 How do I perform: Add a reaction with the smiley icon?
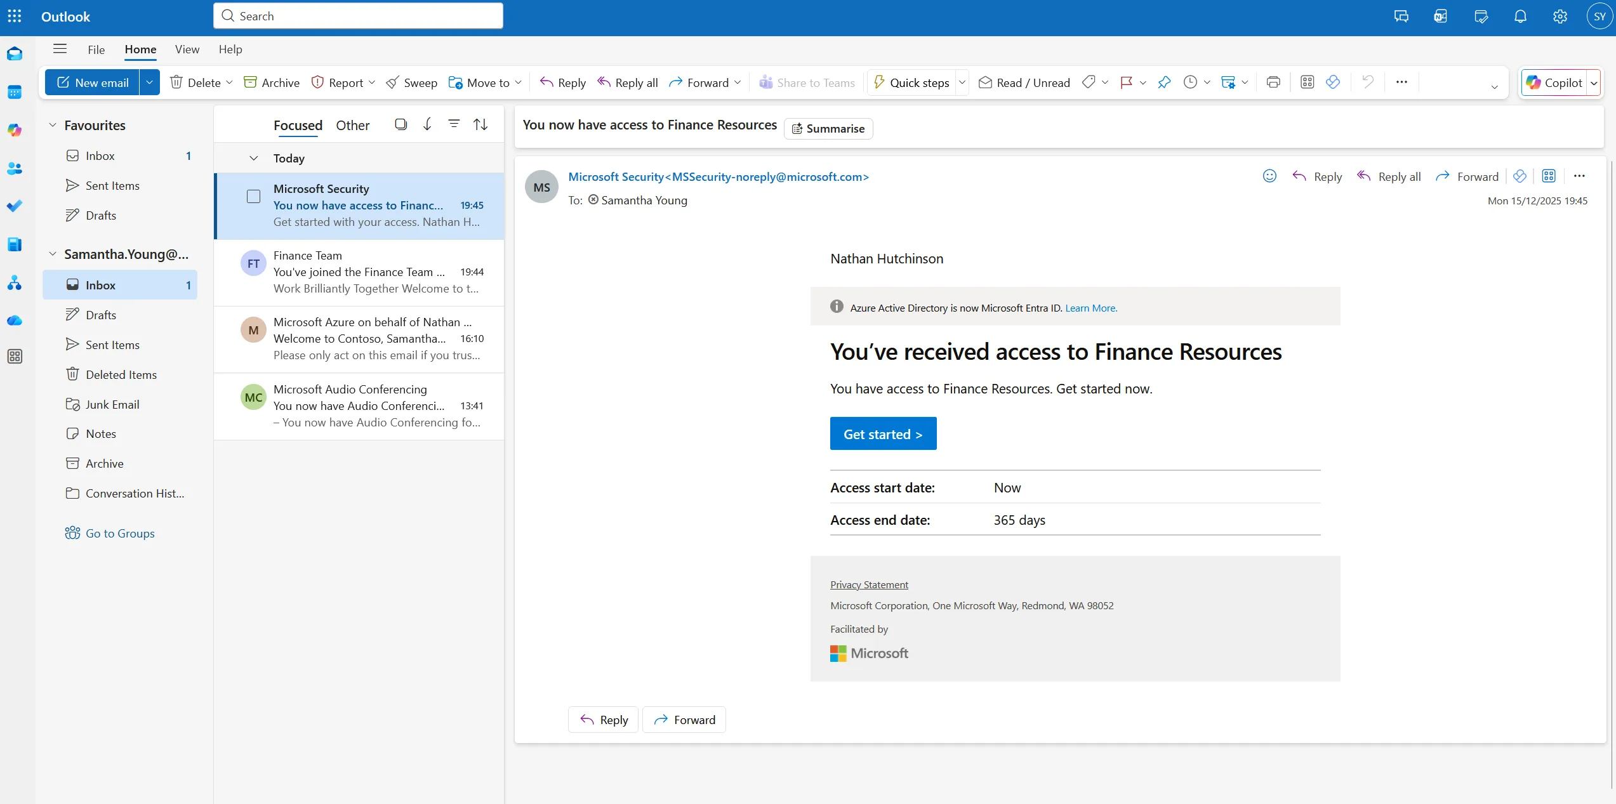coord(1269,176)
